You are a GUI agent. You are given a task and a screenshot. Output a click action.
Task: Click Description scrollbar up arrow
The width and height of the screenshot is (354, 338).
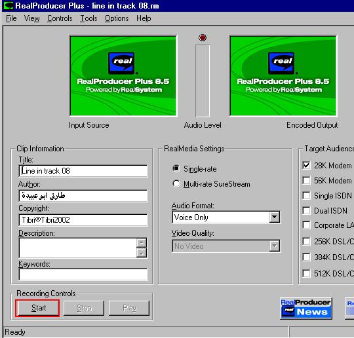pos(142,243)
